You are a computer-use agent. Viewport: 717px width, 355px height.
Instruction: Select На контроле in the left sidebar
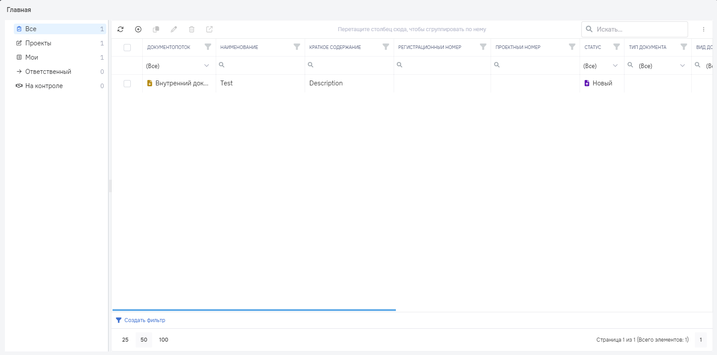(60, 86)
